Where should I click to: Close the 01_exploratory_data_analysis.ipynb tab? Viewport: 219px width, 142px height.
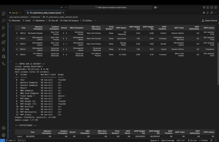click(63, 13)
